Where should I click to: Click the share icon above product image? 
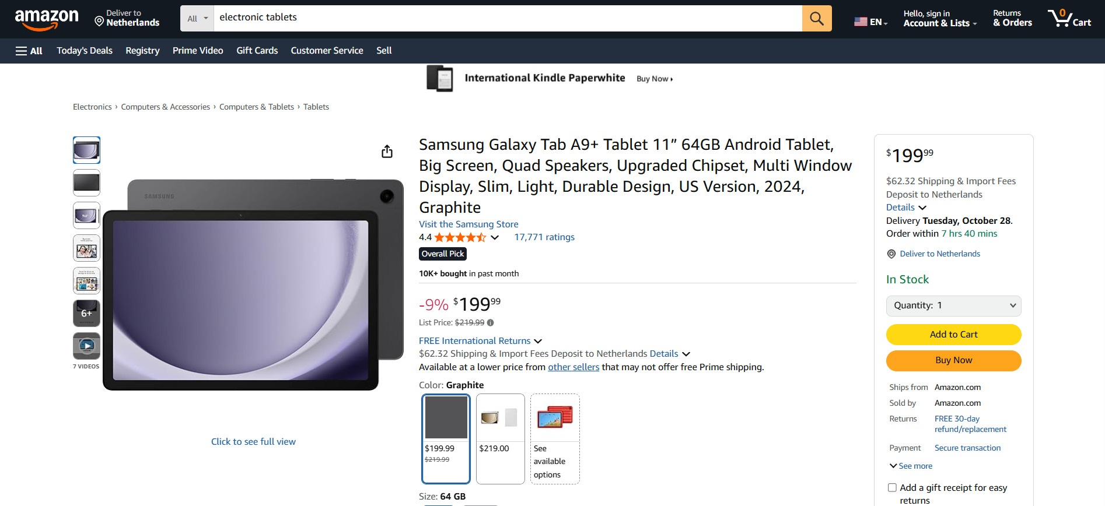click(387, 152)
